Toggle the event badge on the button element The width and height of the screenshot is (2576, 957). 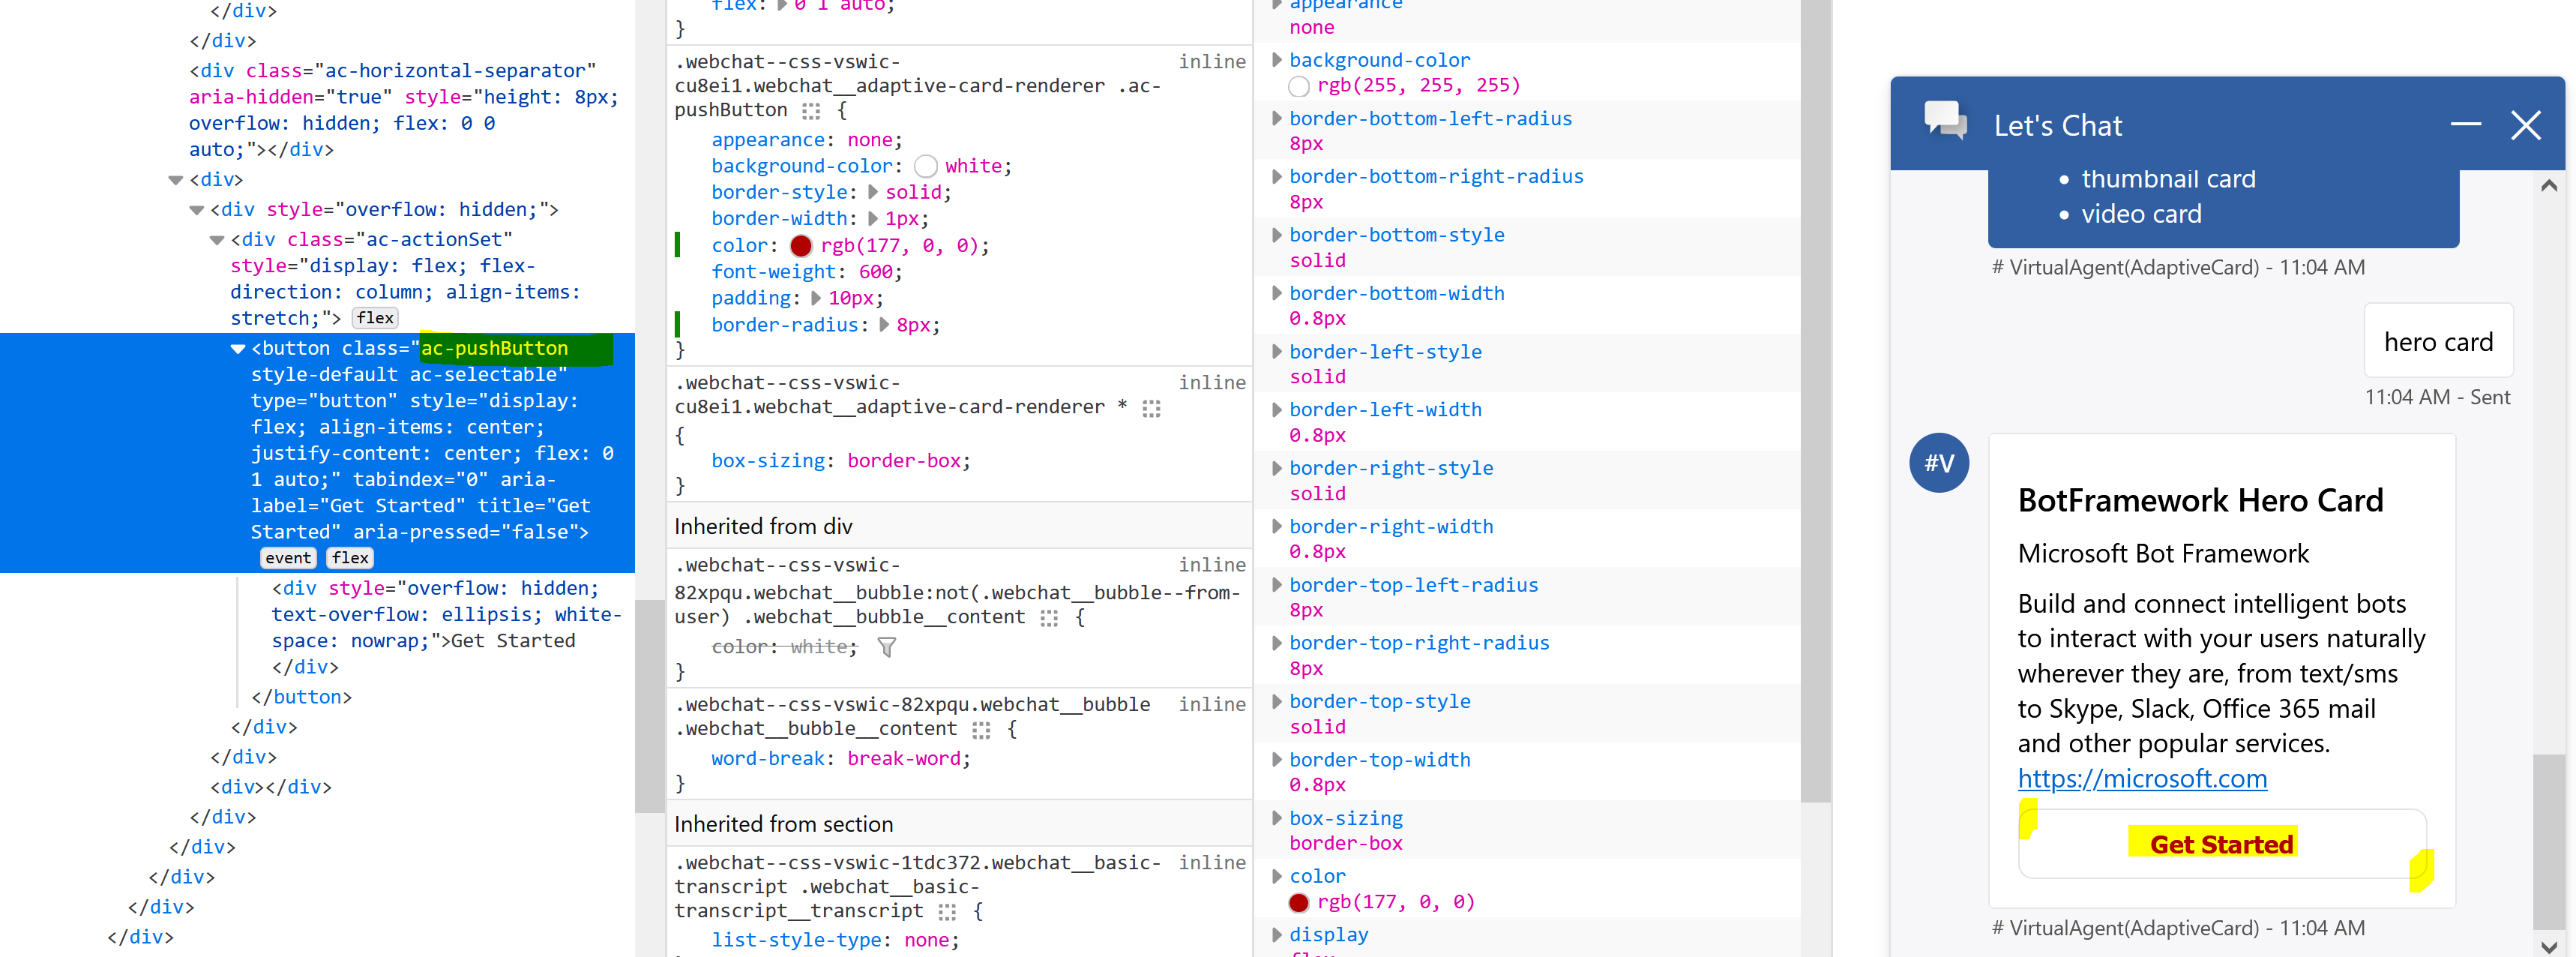(288, 558)
